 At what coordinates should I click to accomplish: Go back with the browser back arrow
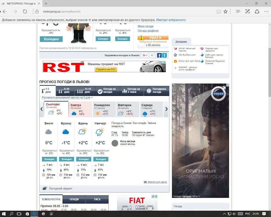point(5,12)
